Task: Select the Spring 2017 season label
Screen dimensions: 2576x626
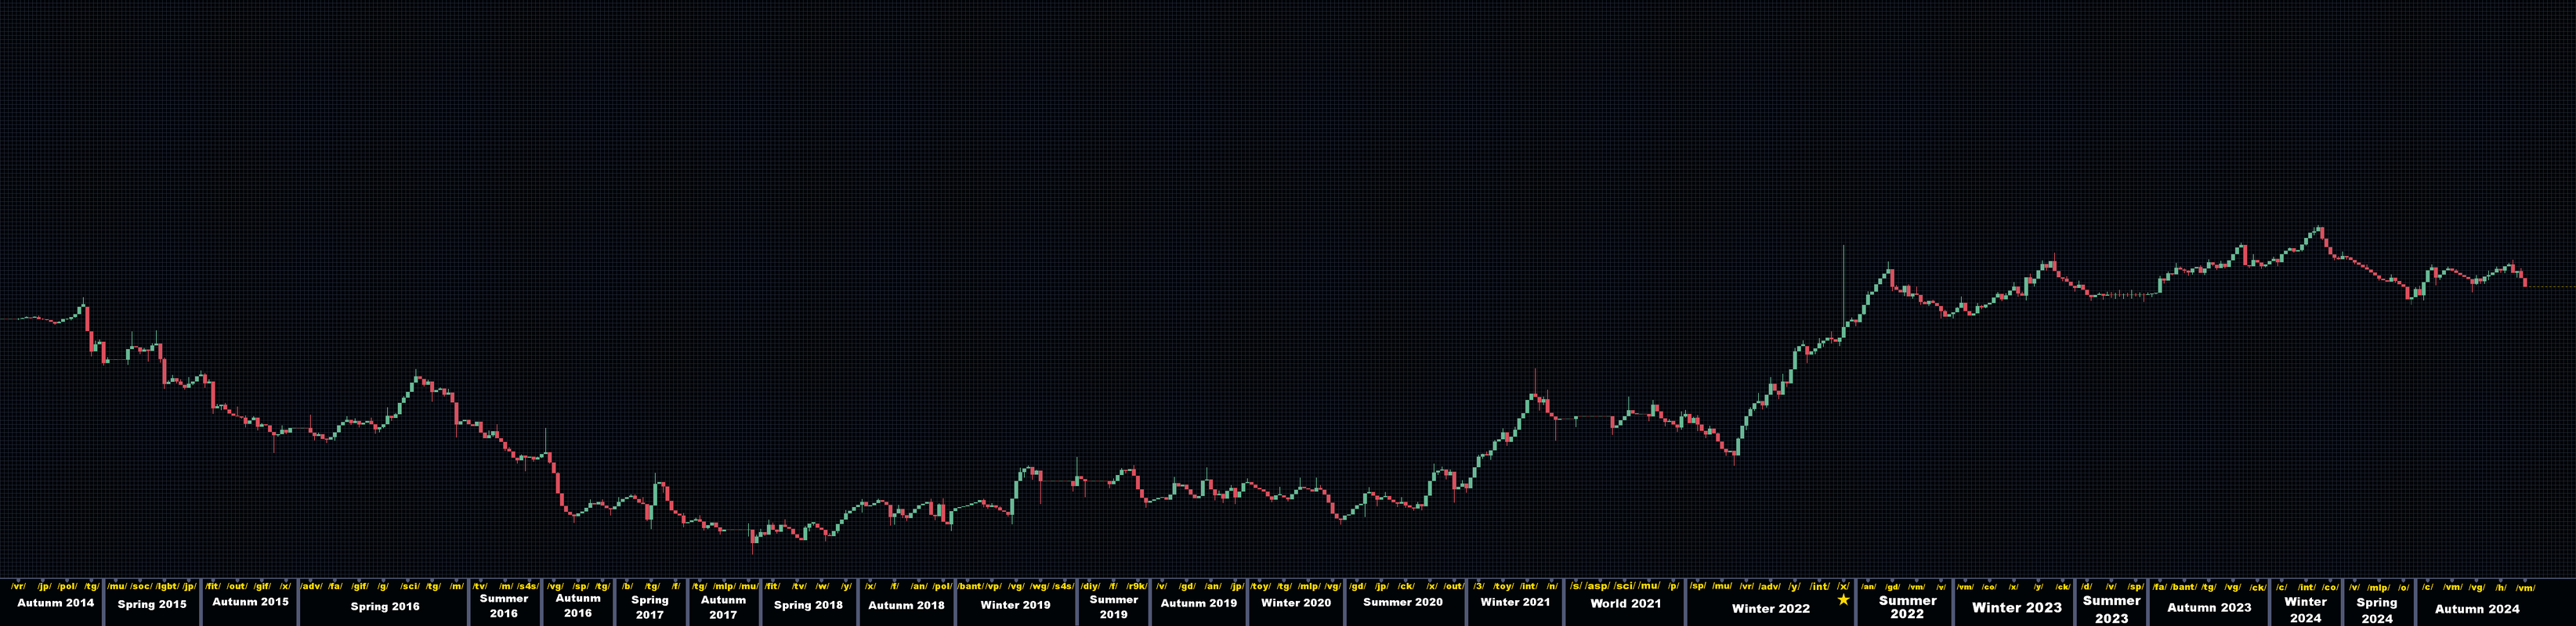Action: pos(650,607)
